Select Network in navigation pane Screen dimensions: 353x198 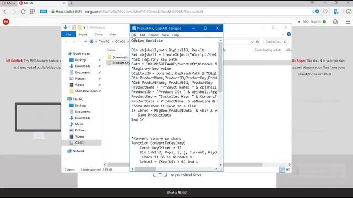(78, 151)
